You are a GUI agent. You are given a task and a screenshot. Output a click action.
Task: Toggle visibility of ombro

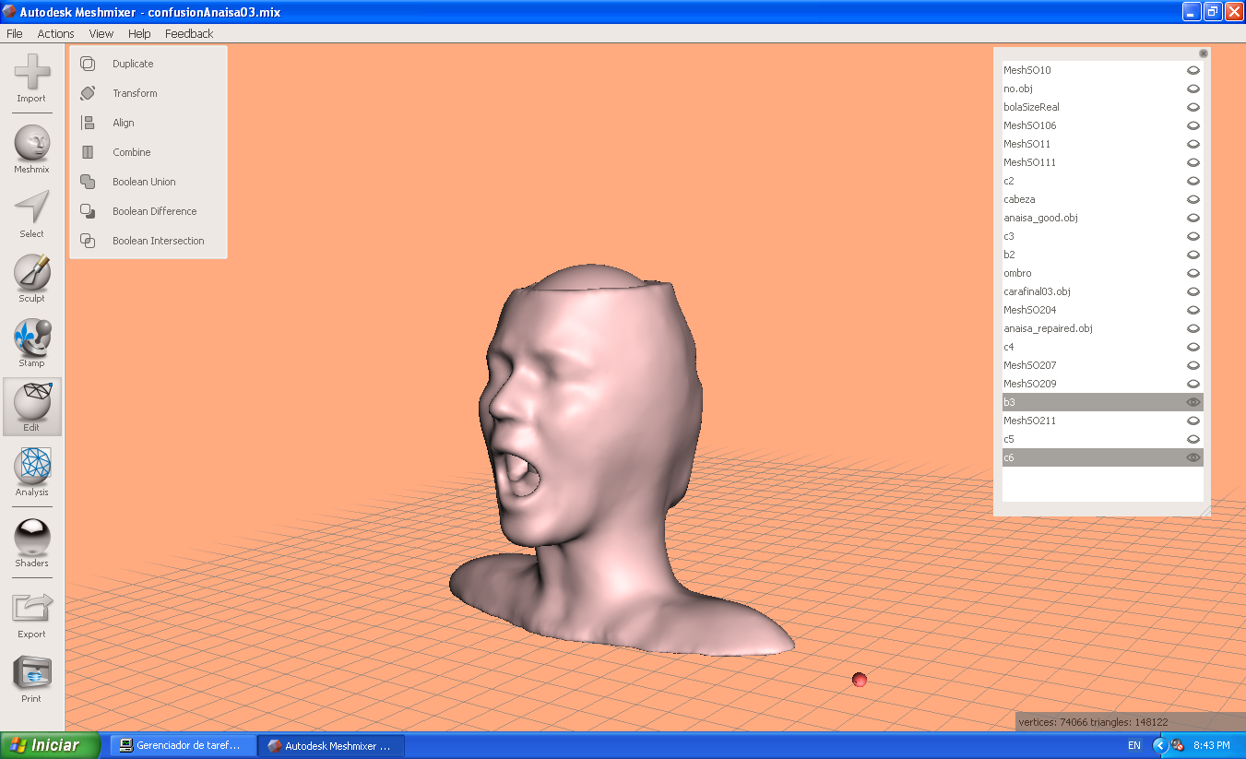click(1193, 273)
